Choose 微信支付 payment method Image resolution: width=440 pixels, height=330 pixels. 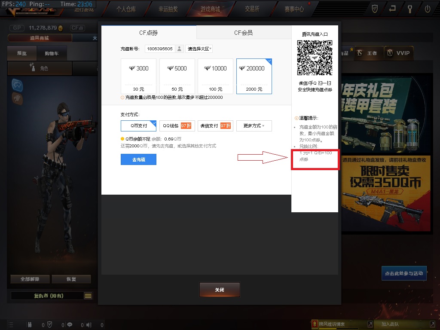[x=216, y=126]
